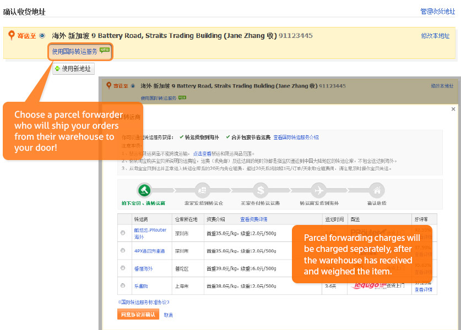Click 取消 link beside confirm button
Viewport: 461px width, 330px height.
coord(168,315)
